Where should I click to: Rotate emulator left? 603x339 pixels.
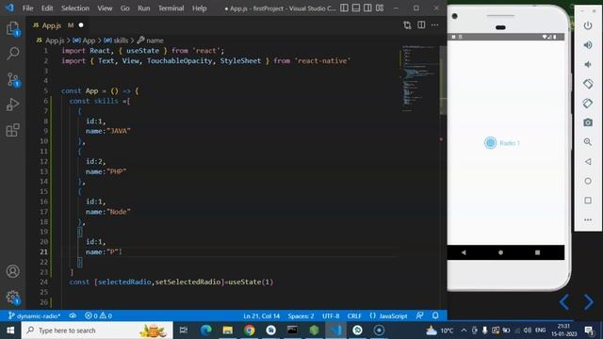pos(588,84)
